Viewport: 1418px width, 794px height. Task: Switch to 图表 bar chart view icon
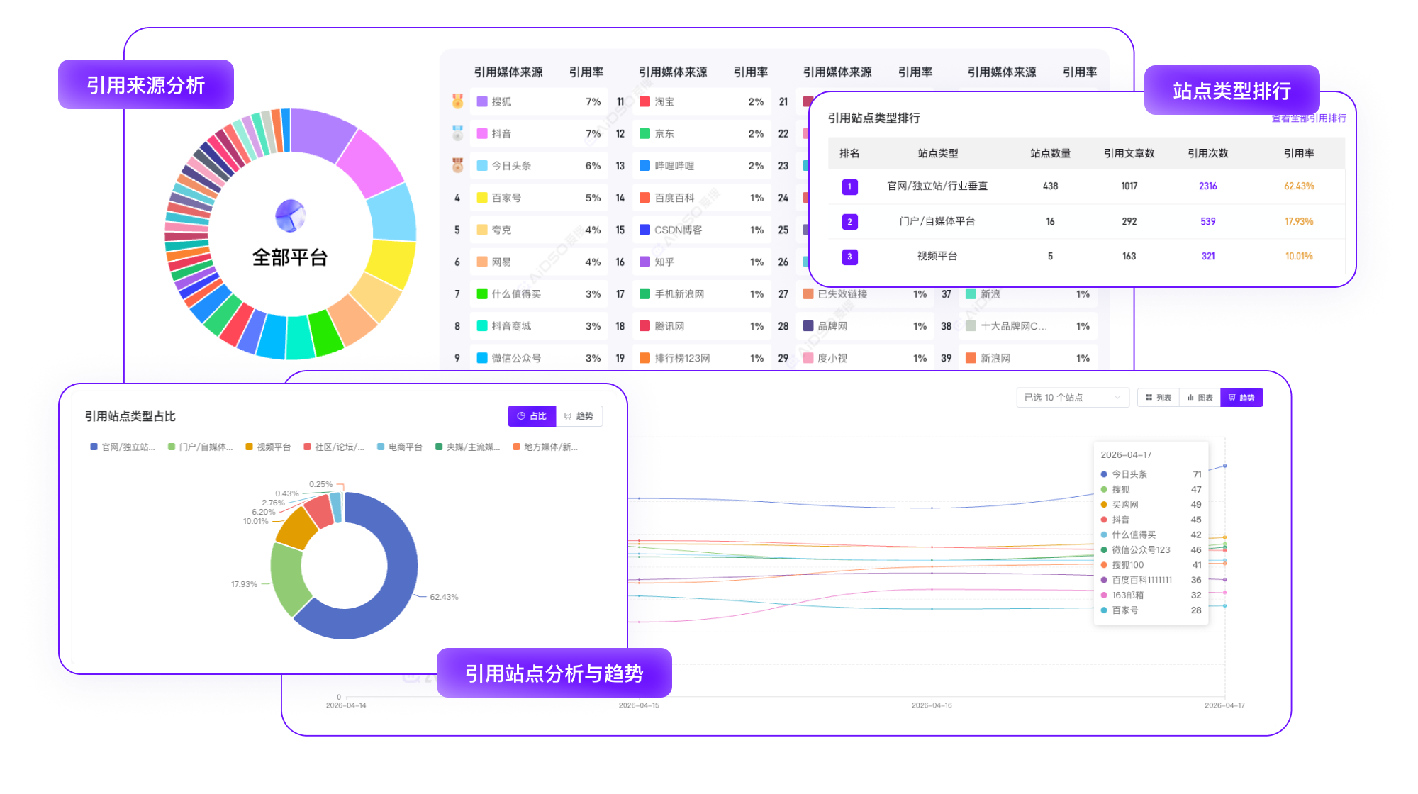coord(1192,397)
